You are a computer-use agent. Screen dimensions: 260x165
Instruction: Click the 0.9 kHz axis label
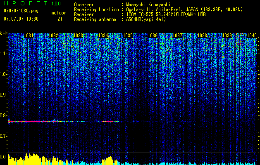[x=4, y=95]
